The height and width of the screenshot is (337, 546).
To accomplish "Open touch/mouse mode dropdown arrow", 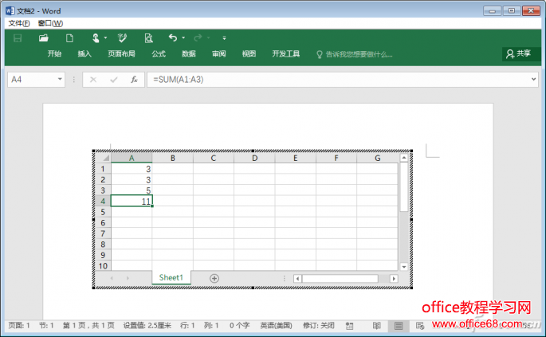I will pyautogui.click(x=105, y=38).
